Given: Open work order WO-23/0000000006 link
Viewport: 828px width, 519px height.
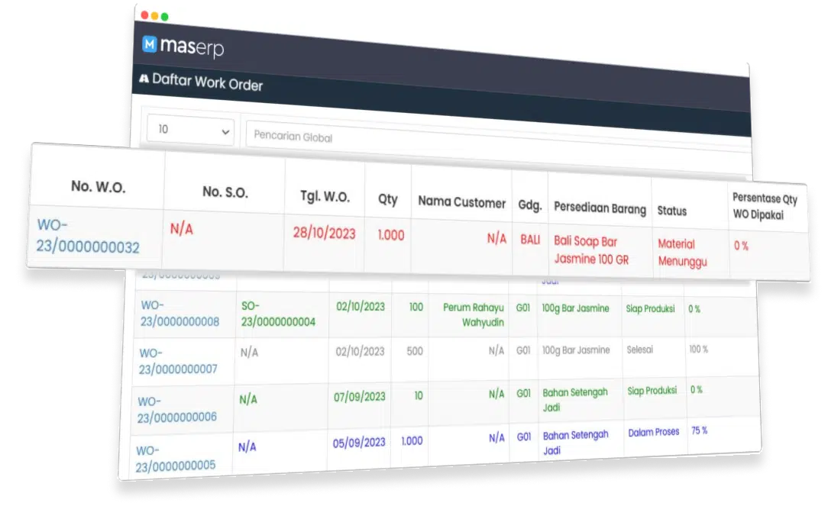Looking at the screenshot, I should 177,409.
